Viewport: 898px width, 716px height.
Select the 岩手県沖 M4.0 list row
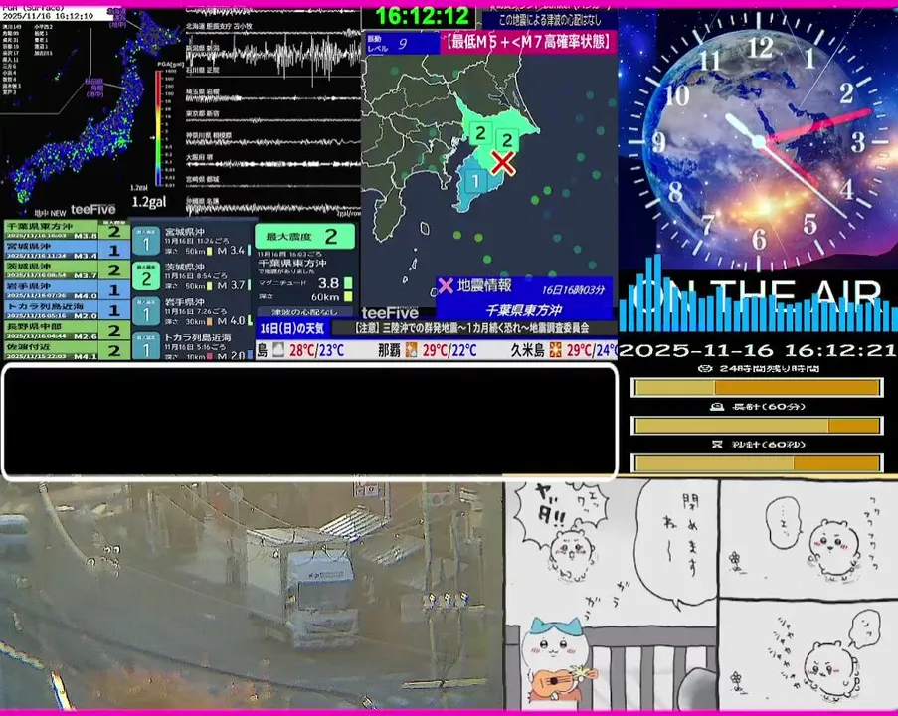click(x=67, y=289)
